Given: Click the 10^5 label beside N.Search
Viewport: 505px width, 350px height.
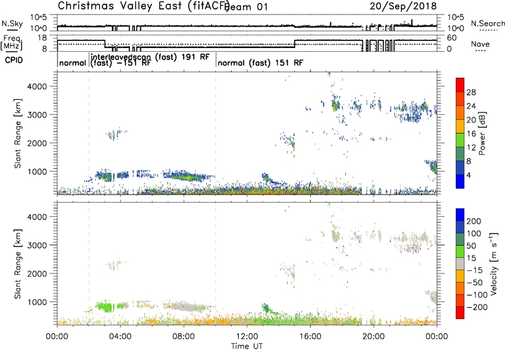Looking at the screenshot, I should coord(456,18).
